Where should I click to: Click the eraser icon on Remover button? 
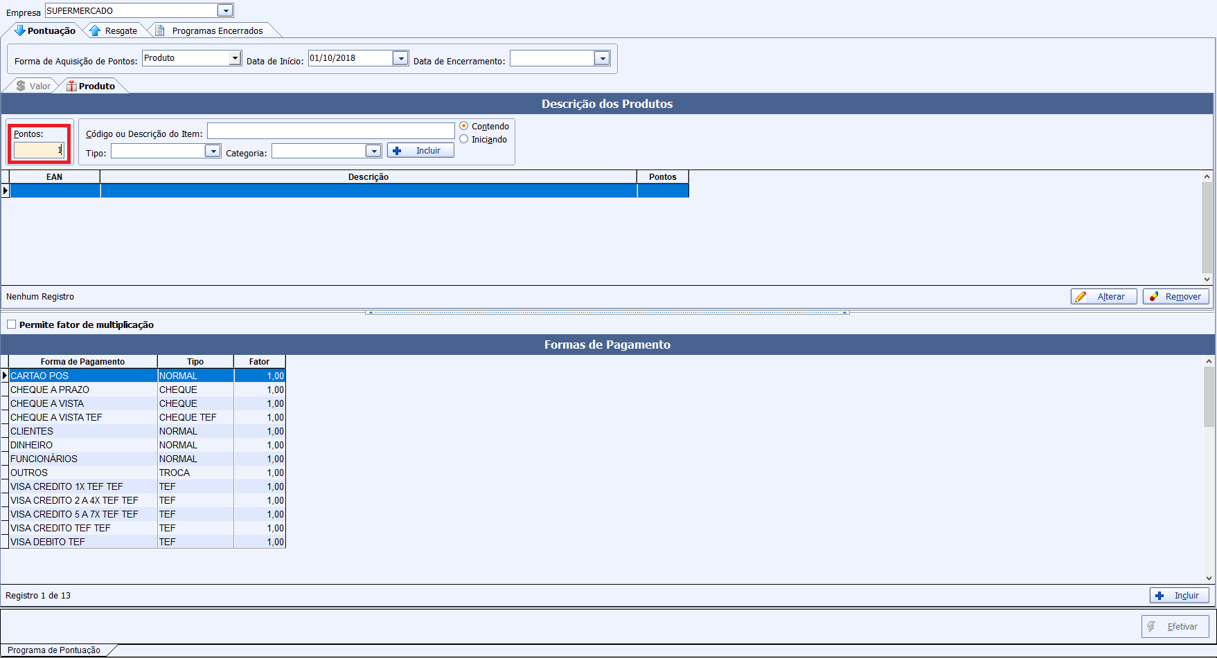point(1154,296)
